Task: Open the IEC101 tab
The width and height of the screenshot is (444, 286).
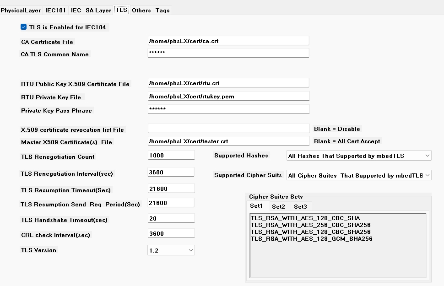Action: coord(55,10)
